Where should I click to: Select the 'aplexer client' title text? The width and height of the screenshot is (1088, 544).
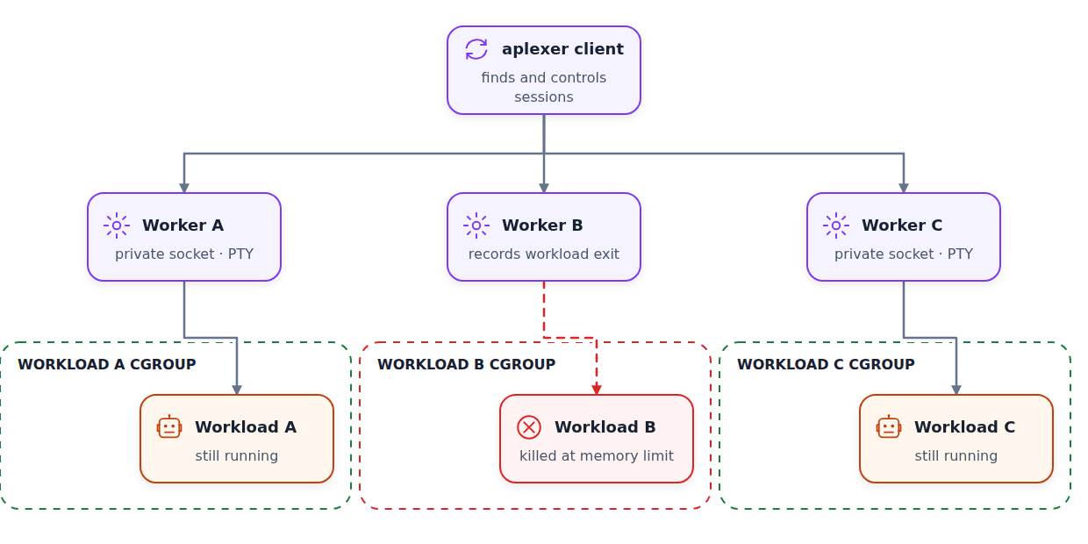(562, 49)
